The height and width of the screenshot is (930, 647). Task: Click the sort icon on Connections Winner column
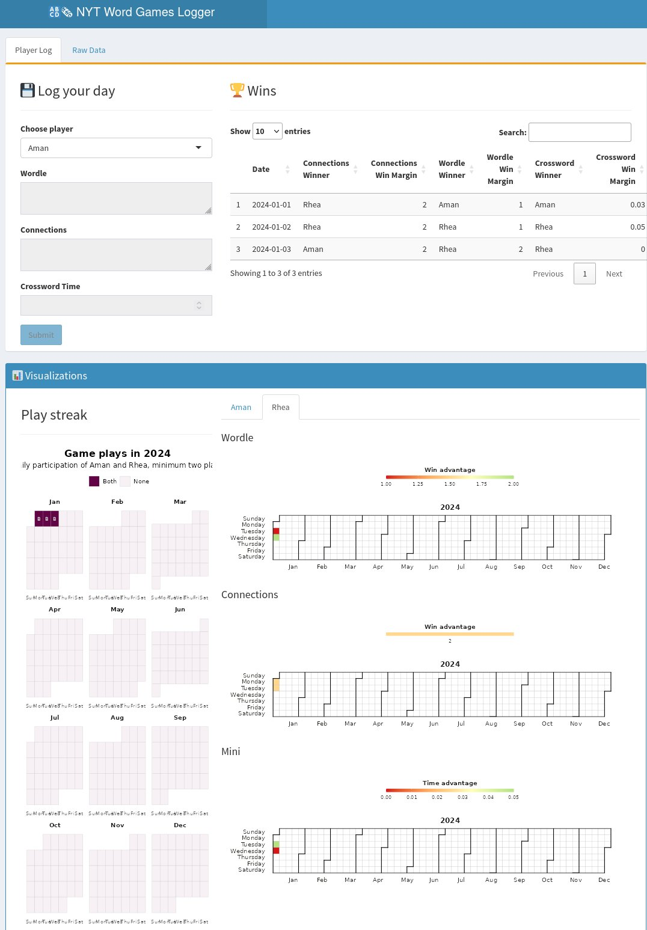(355, 170)
